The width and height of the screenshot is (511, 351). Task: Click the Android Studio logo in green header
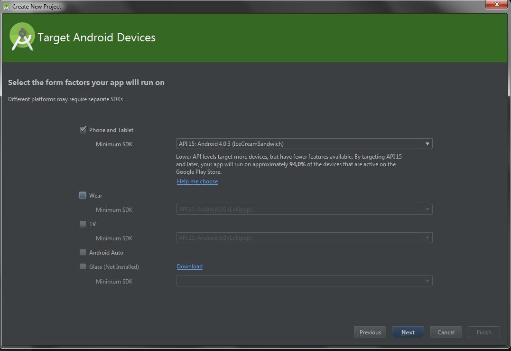click(x=22, y=37)
